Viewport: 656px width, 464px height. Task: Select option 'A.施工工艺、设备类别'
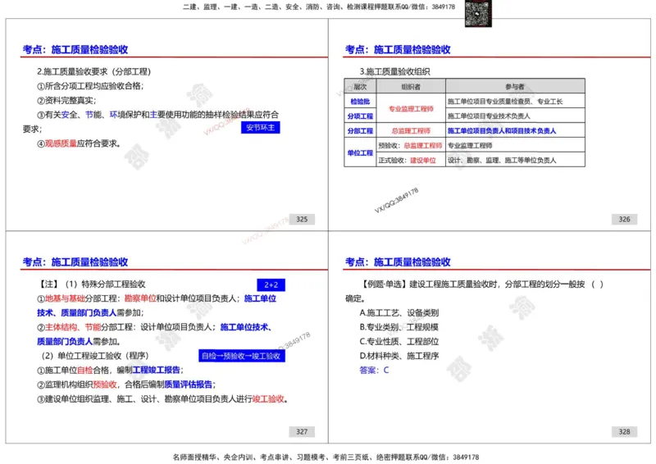click(399, 313)
